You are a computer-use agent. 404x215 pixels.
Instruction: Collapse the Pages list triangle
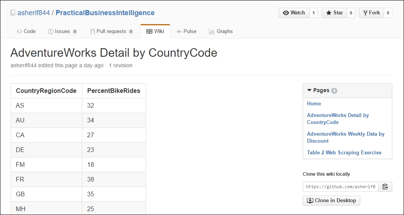(309, 90)
